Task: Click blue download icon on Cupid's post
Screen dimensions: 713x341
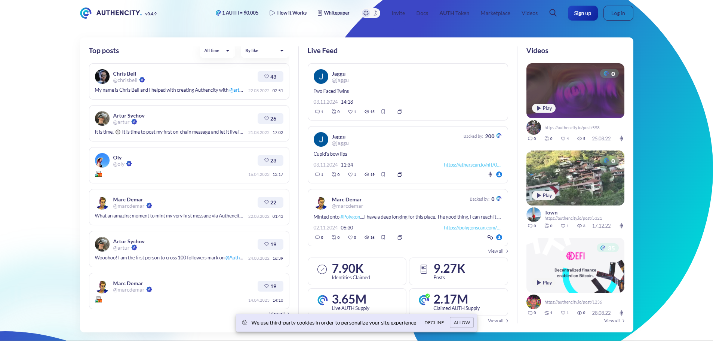Action: coord(499,174)
